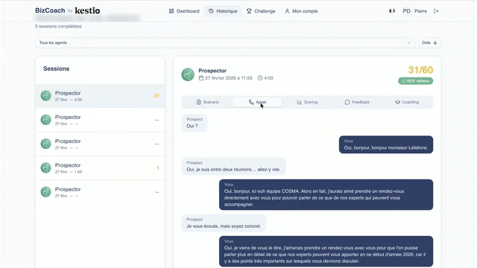Click the message "Oui, bonjour, bonjour monsieur Lefebvre."
The image size is (477, 268).
tap(386, 144)
